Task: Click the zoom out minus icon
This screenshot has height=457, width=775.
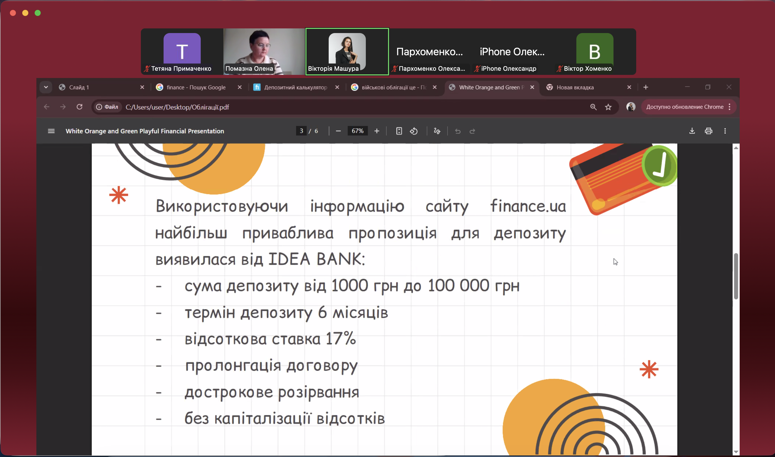Action: [338, 131]
